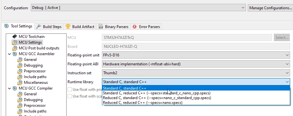Choose Standard C, standard C++ option
The image size is (293, 116).
point(196,88)
